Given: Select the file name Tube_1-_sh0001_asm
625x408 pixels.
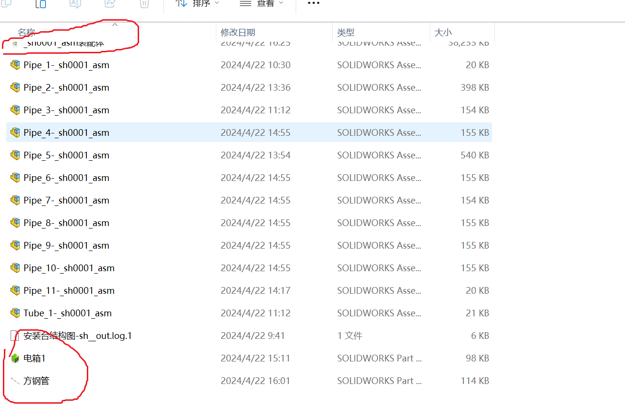Looking at the screenshot, I should point(68,313).
